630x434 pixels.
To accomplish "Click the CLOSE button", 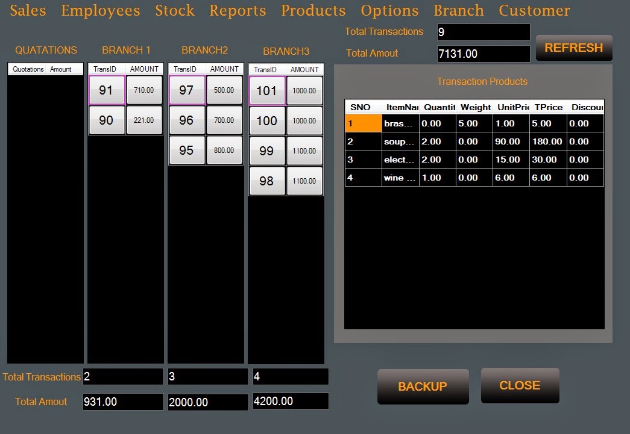I will (x=520, y=385).
